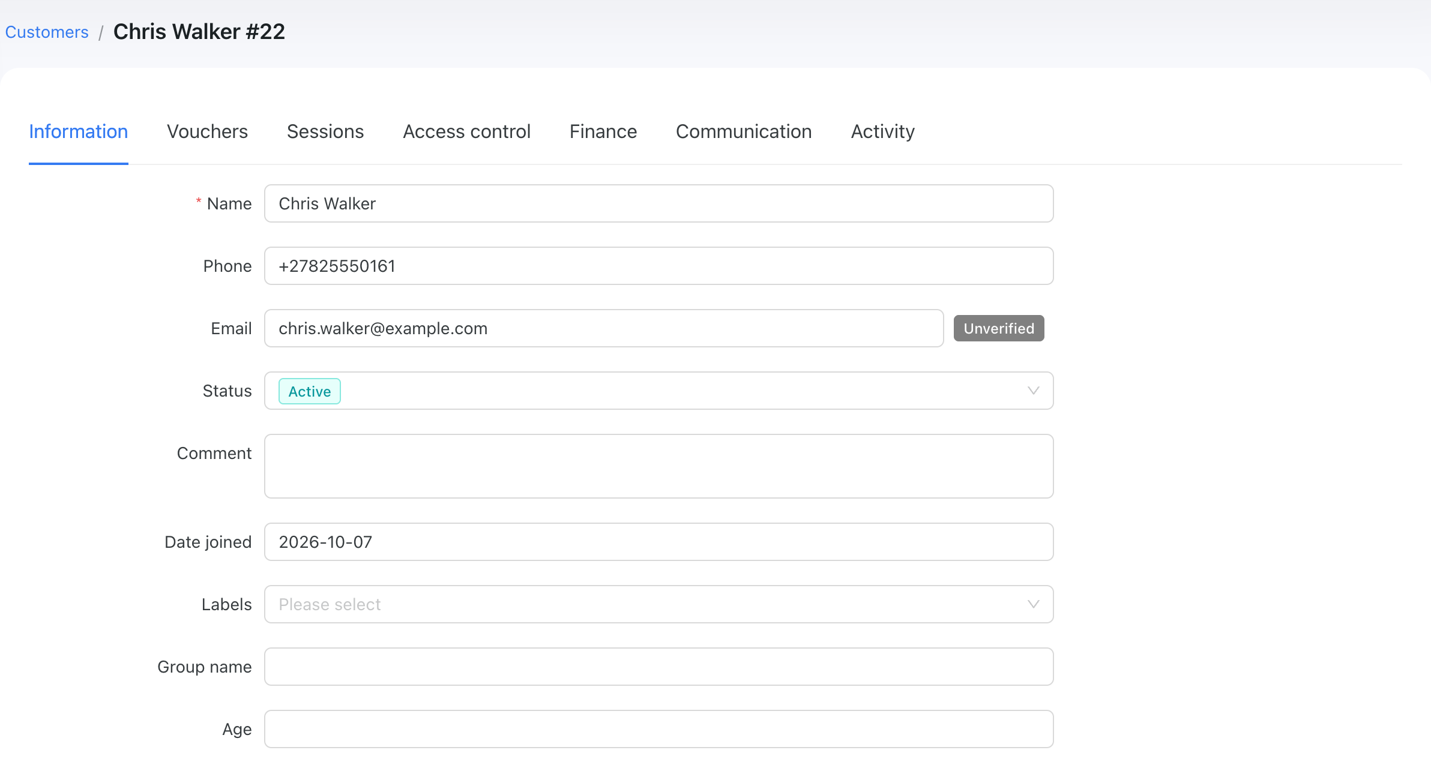Click the Labels dropdown chevron arrow

(x=1033, y=604)
